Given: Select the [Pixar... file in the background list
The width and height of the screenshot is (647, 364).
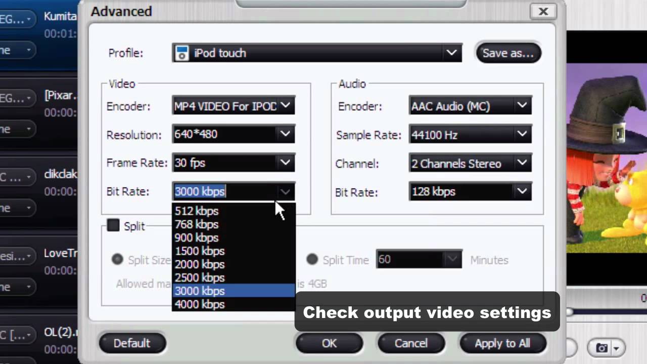Looking at the screenshot, I should 60,96.
